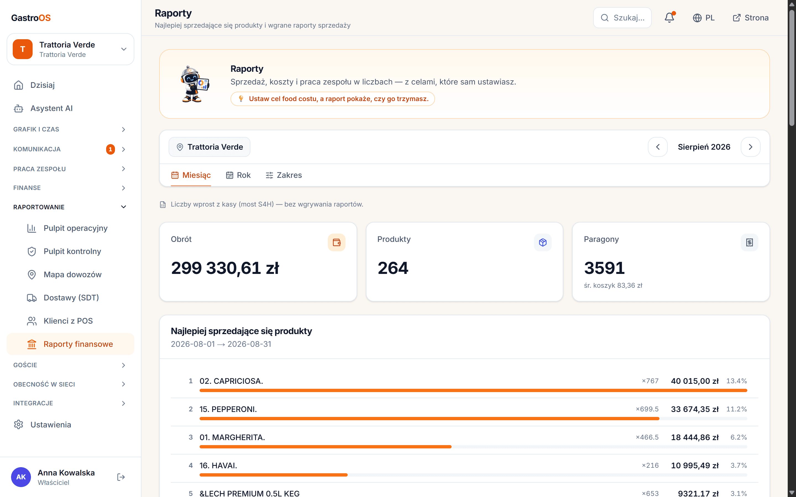Image resolution: width=796 pixels, height=497 pixels.
Task: Go to the next month after Sierpień 2026
Action: pos(750,147)
